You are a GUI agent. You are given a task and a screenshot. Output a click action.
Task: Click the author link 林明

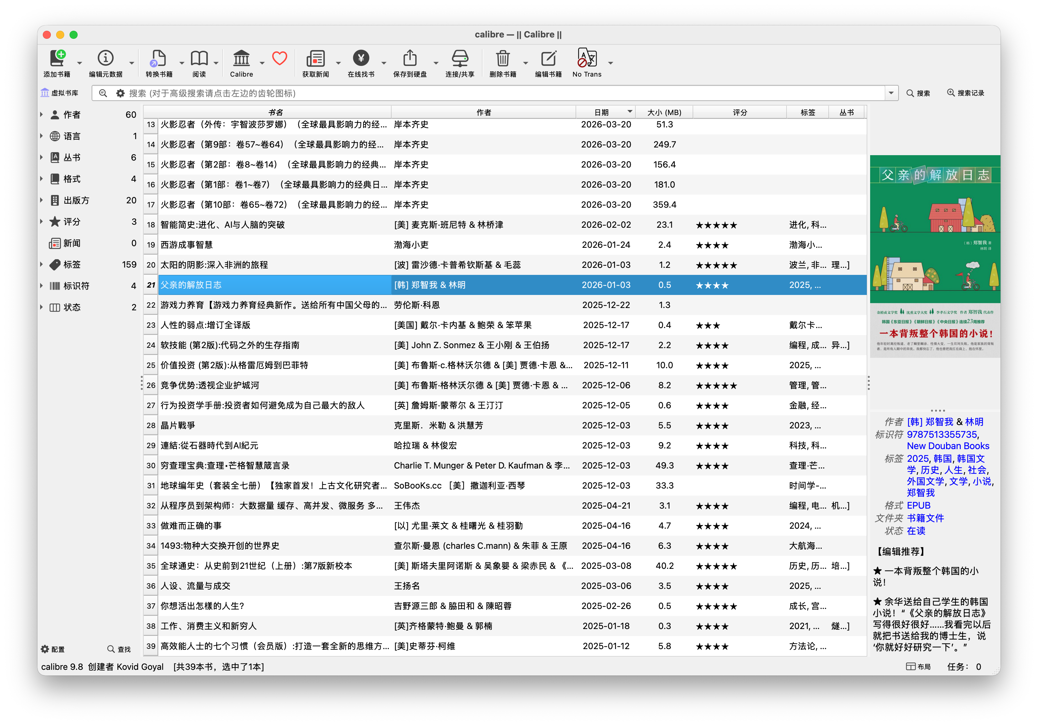[x=974, y=422]
